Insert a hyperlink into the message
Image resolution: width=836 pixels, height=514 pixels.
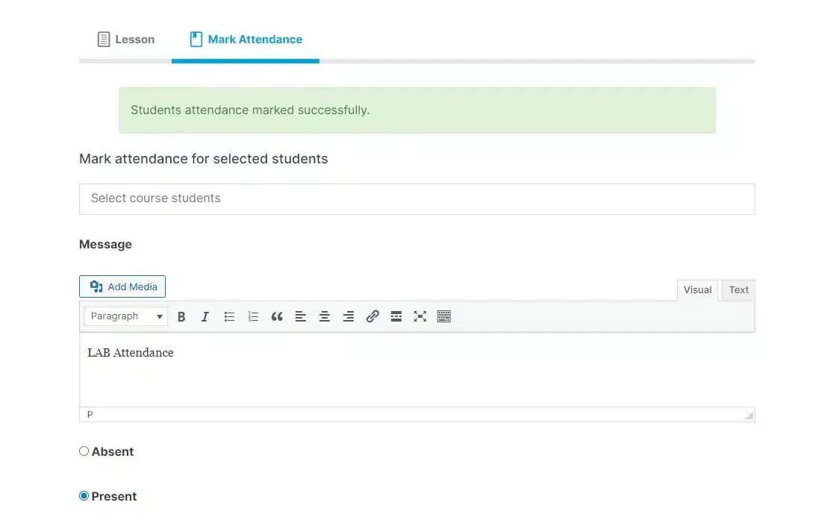click(372, 316)
